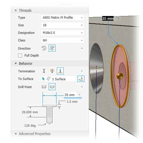The width and height of the screenshot is (143, 143).
Task: Click the 35 mm counterbore diameter field
Action: click(70, 95)
